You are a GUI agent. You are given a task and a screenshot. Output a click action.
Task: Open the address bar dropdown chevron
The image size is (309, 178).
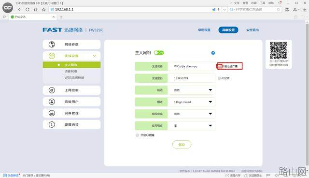[225, 10]
